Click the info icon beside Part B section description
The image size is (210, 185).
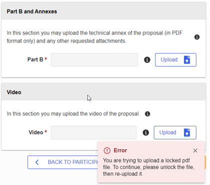click(x=197, y=37)
